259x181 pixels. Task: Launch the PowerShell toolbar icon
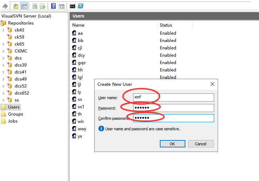point(81,6)
